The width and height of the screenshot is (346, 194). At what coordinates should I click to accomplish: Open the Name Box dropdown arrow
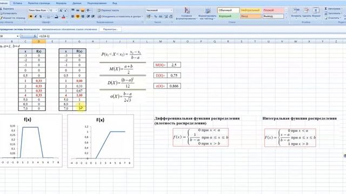pyautogui.click(x=17, y=36)
